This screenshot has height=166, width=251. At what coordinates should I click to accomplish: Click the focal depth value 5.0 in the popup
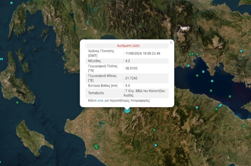point(128,85)
